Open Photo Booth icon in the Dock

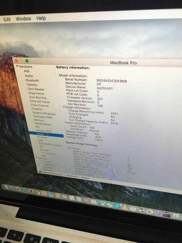point(141,210)
